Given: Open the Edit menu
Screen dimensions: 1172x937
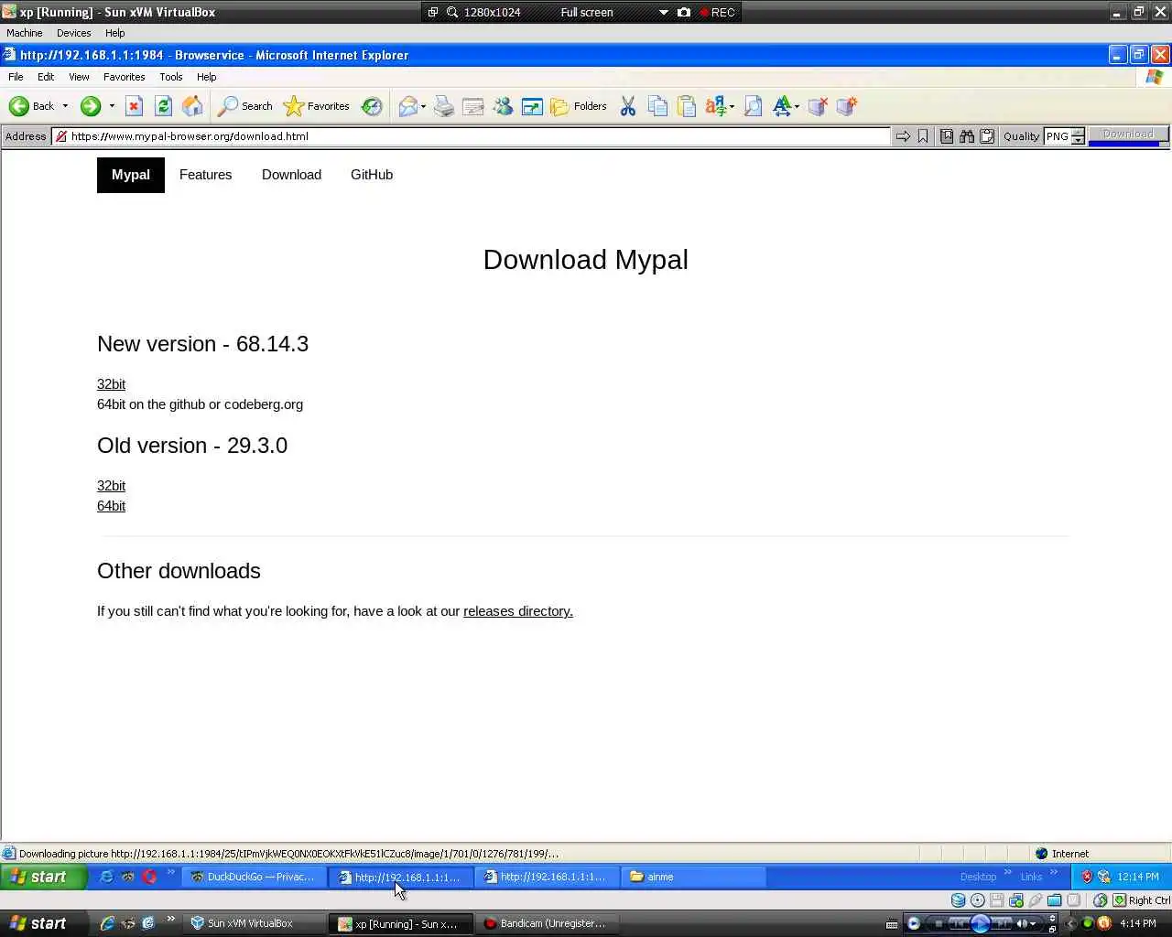Looking at the screenshot, I should [46, 77].
